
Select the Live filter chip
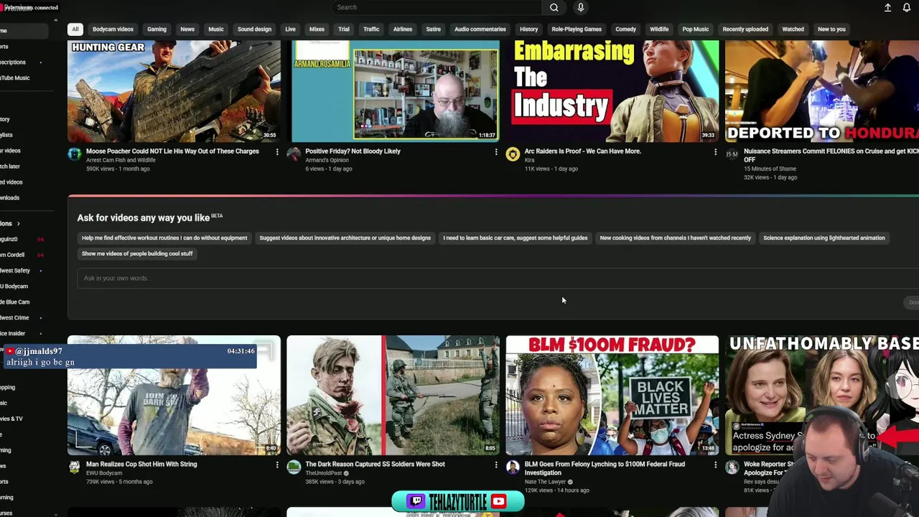click(x=290, y=29)
